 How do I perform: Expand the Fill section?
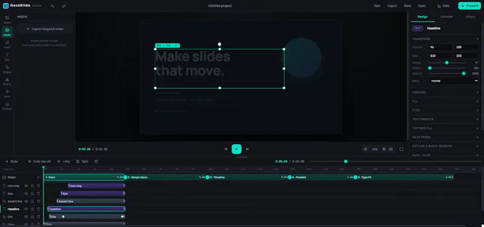coord(445,101)
